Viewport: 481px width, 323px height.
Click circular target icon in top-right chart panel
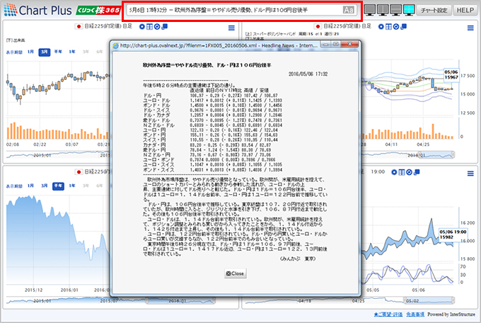pos(395,27)
